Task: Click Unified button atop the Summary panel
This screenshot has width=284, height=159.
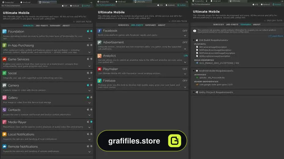Action: click(x=277, y=5)
